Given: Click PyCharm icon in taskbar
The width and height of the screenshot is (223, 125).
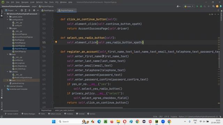Looking at the screenshot, I should [x=156, y=122].
